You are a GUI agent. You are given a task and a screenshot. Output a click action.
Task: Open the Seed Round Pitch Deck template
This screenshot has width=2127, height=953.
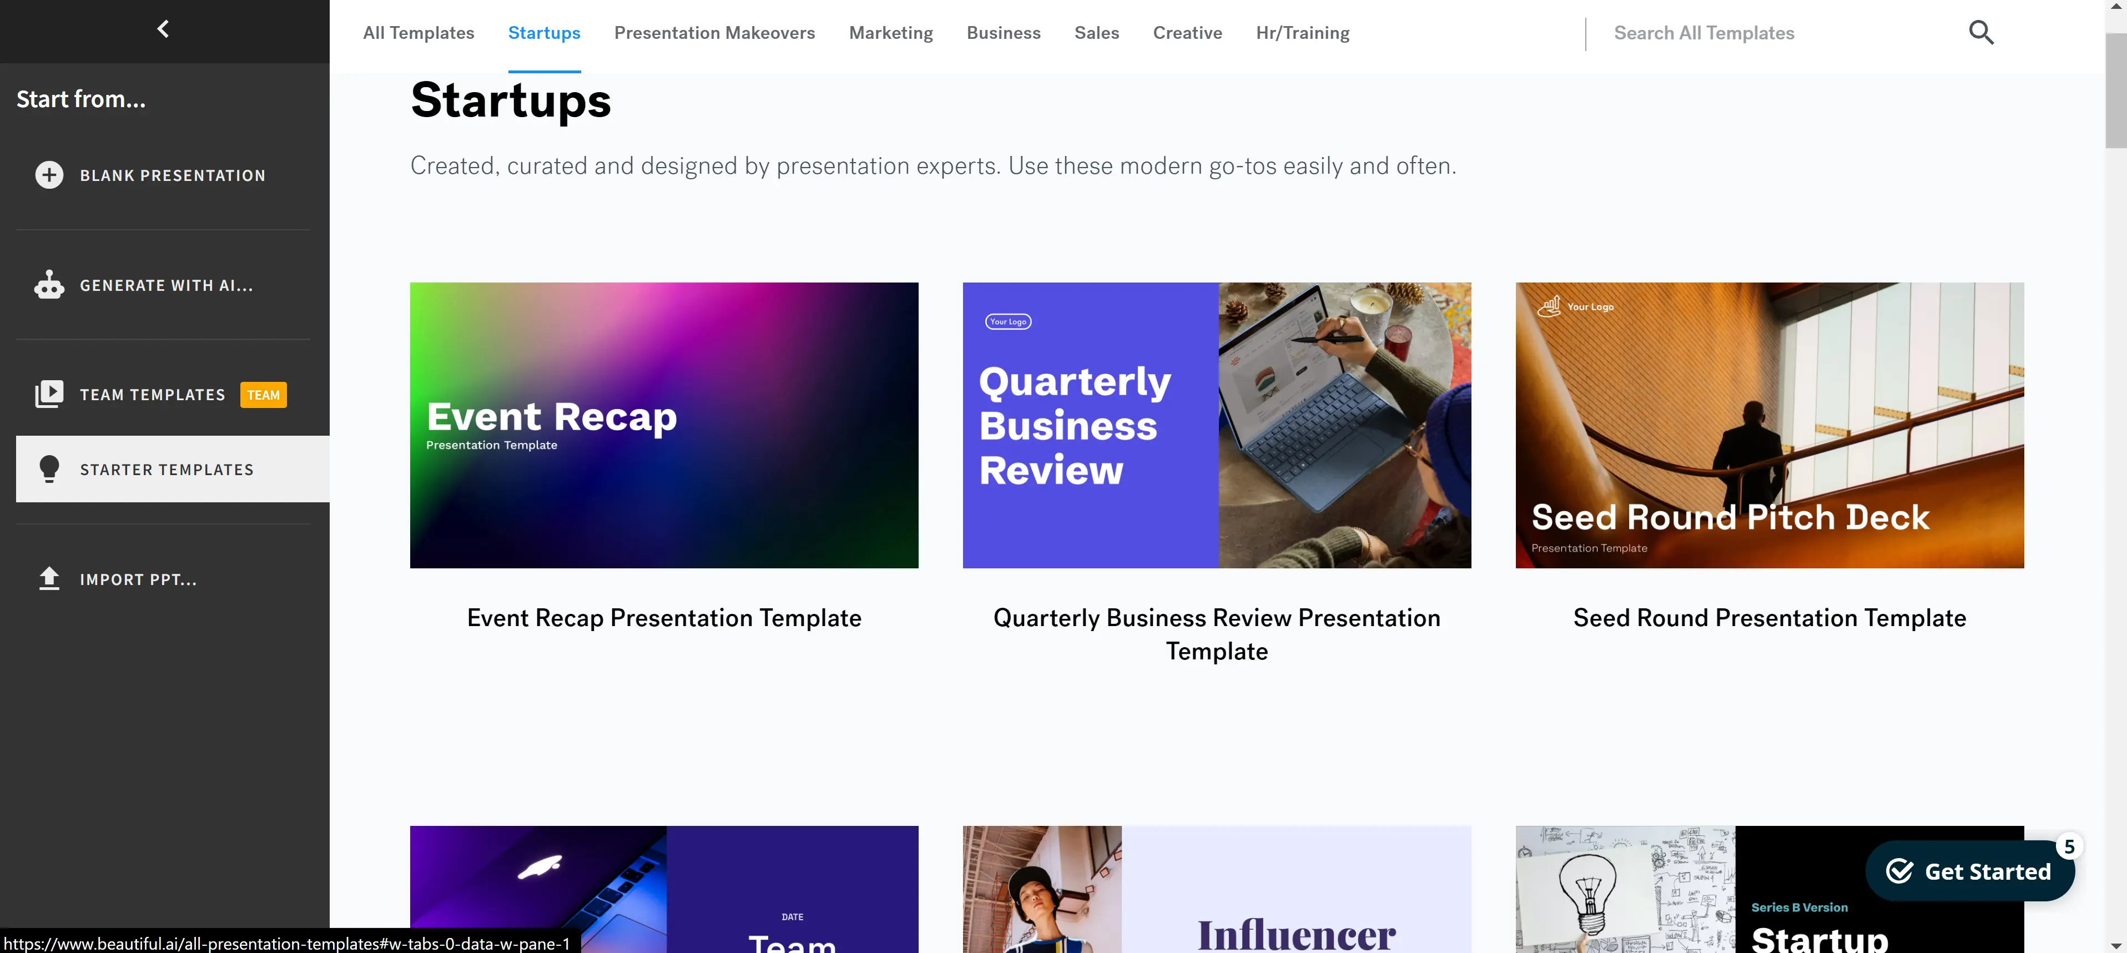click(x=1770, y=424)
